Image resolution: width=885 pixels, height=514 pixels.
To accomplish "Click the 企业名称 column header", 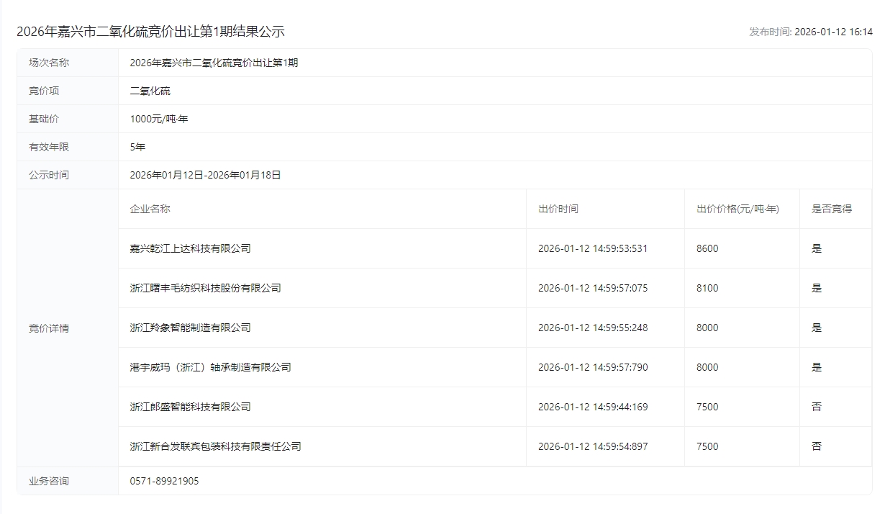I will coord(150,209).
